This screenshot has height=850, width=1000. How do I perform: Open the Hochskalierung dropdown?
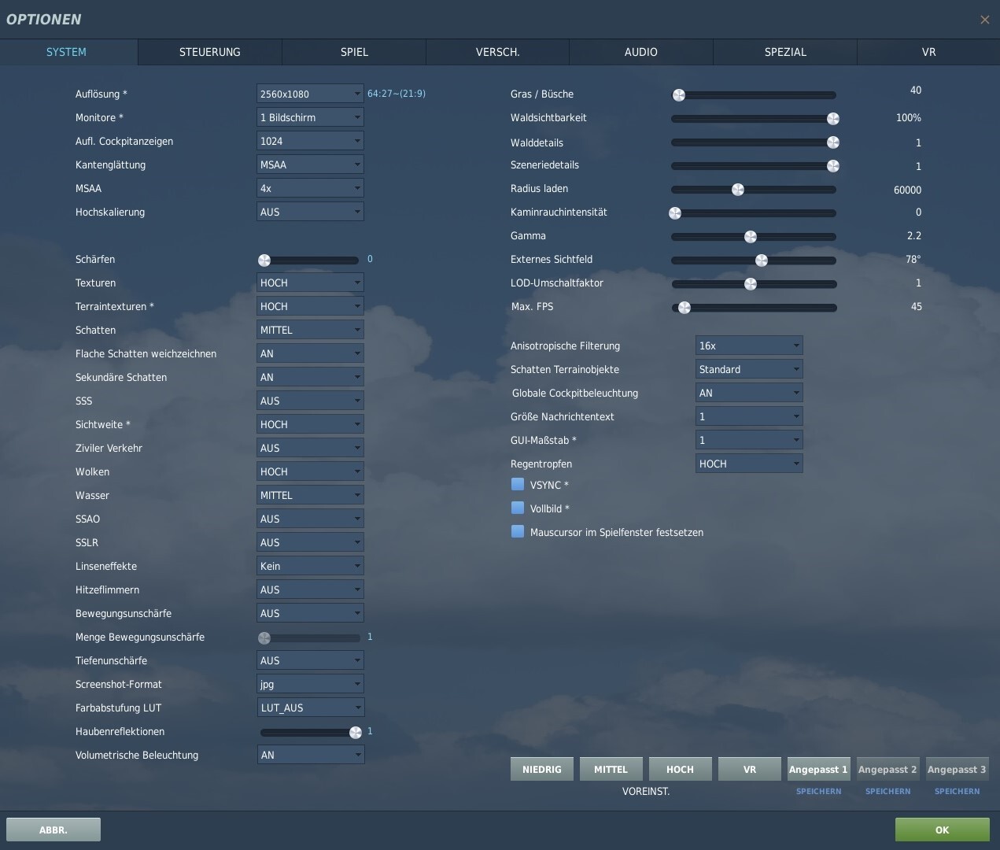(x=310, y=212)
